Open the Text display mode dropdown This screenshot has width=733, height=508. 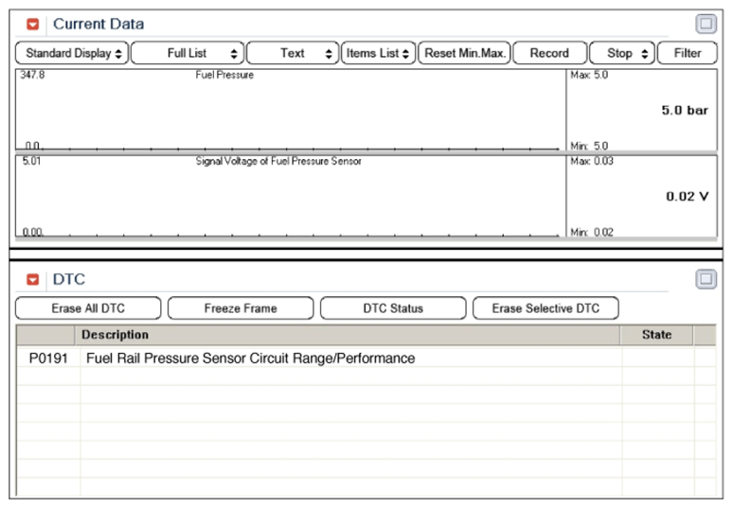coord(293,53)
